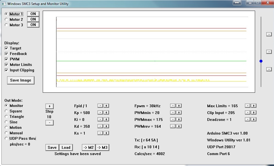Viewport: 274px width, 166px height.
Task: Decrease Fpid divider with minus button
Action: pos(100,106)
